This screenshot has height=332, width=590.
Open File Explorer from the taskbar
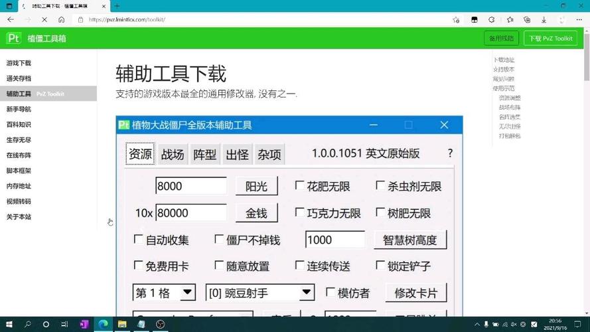(122, 324)
